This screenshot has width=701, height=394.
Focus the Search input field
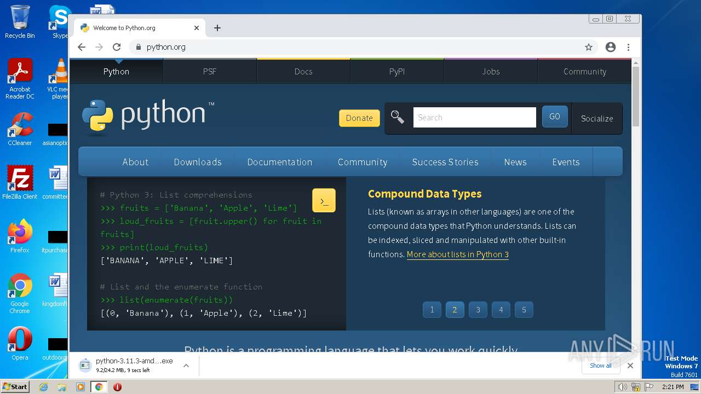474,117
